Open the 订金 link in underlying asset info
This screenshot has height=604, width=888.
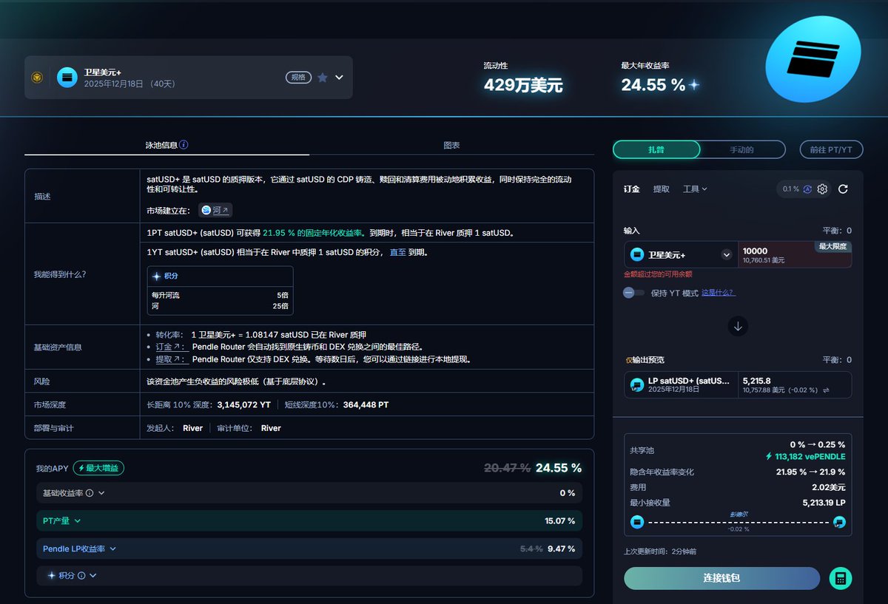point(172,347)
